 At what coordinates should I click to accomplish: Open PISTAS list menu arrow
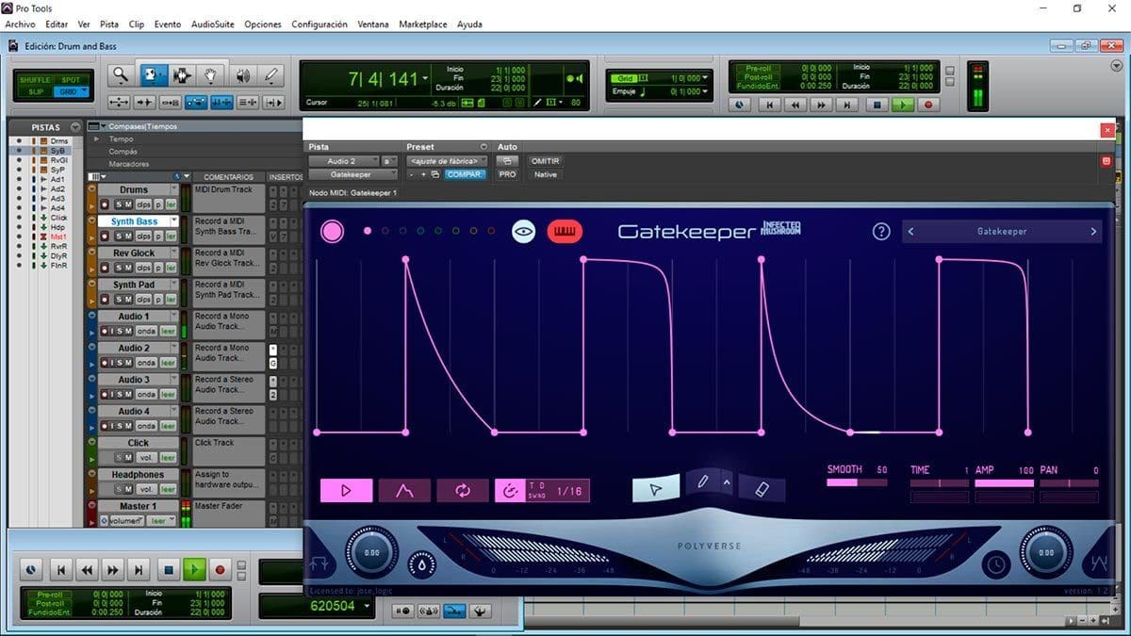click(x=74, y=127)
